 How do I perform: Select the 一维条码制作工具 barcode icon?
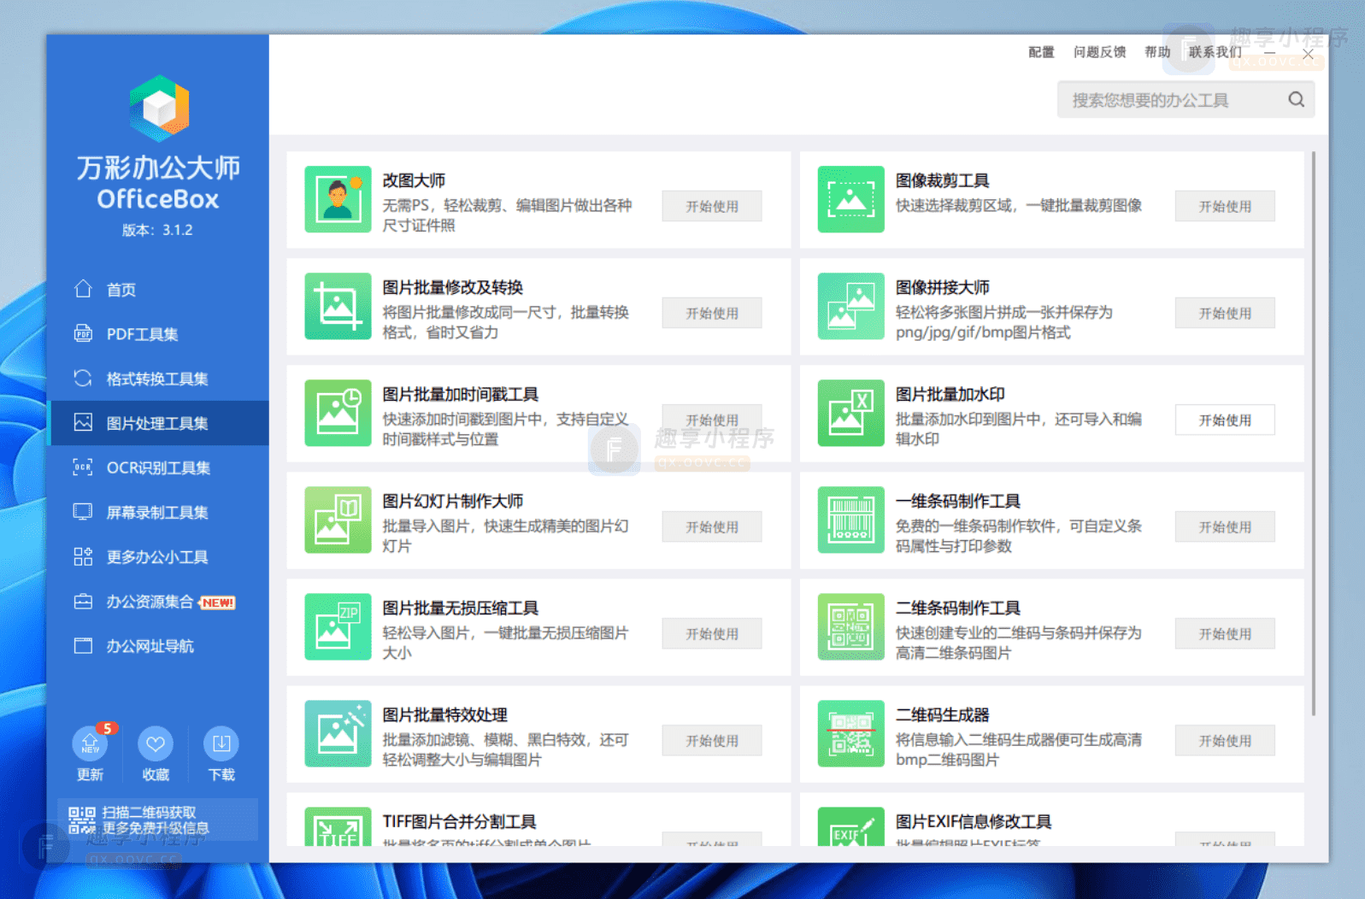click(850, 520)
